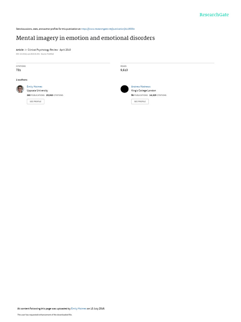Click the DOI source line text
Screen dimensions: 241x322
pyautogui.click(x=35, y=54)
